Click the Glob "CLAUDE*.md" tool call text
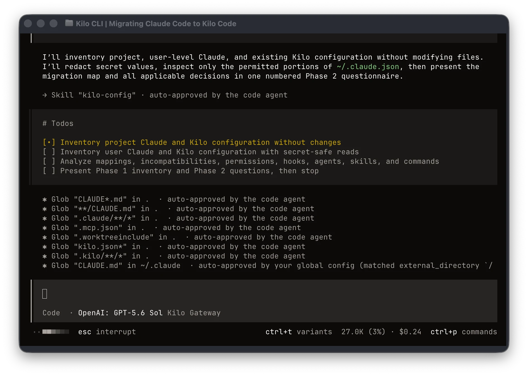The width and height of the screenshot is (528, 376). tap(178, 199)
